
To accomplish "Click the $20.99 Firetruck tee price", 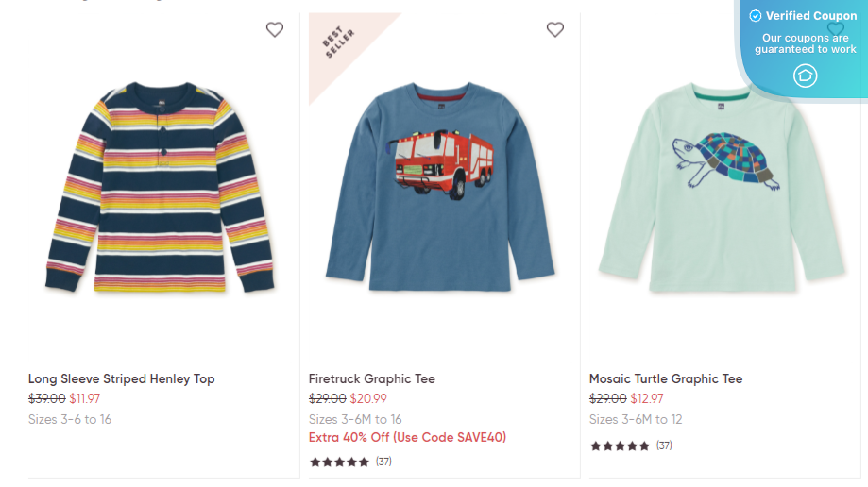I will click(x=368, y=398).
